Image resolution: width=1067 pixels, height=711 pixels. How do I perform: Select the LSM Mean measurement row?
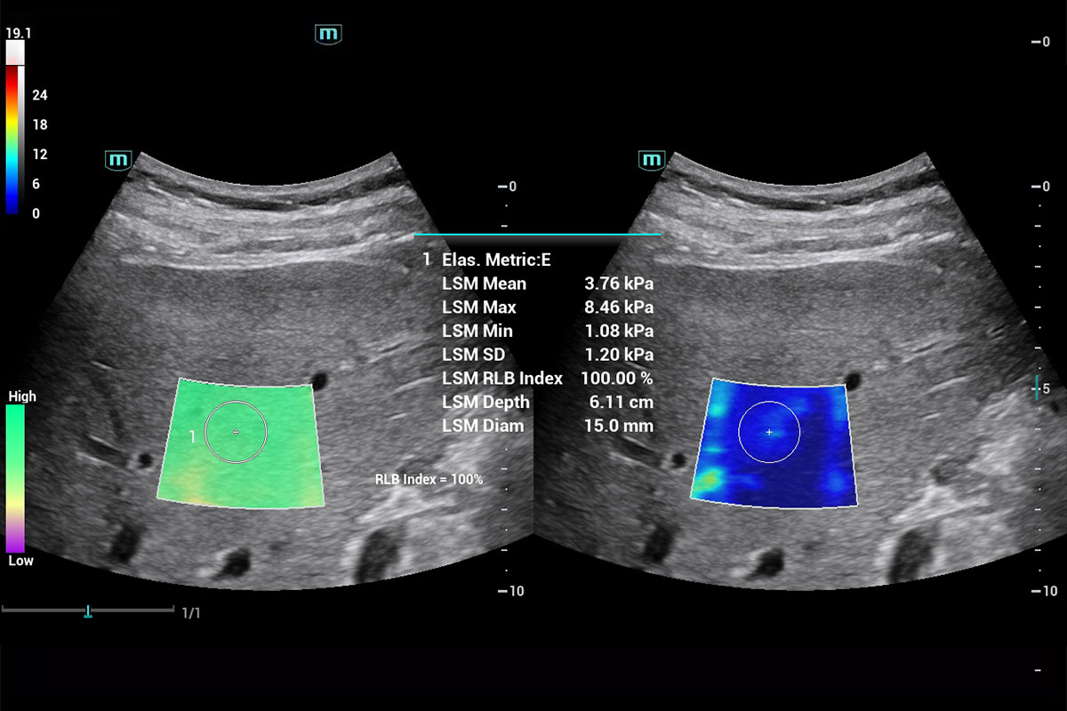(x=547, y=284)
